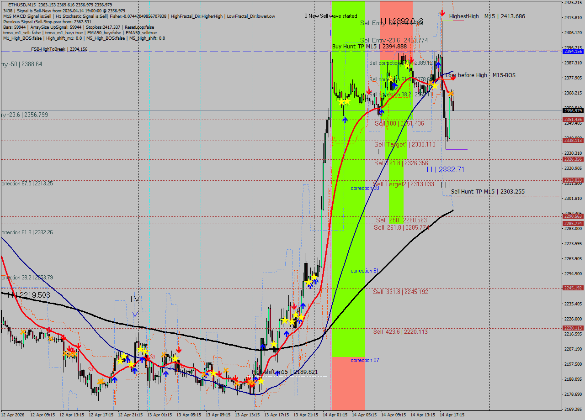This screenshot has height=420, width=585.
Task: Click the red arrow beside Low before High label
Action: pyautogui.click(x=452, y=78)
